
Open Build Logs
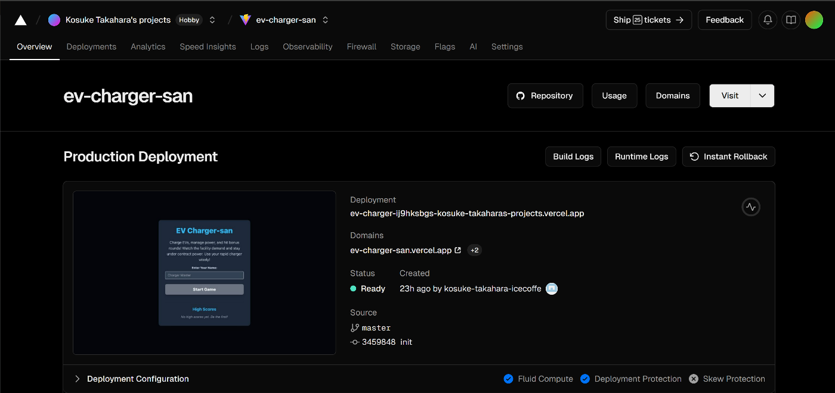(x=573, y=157)
